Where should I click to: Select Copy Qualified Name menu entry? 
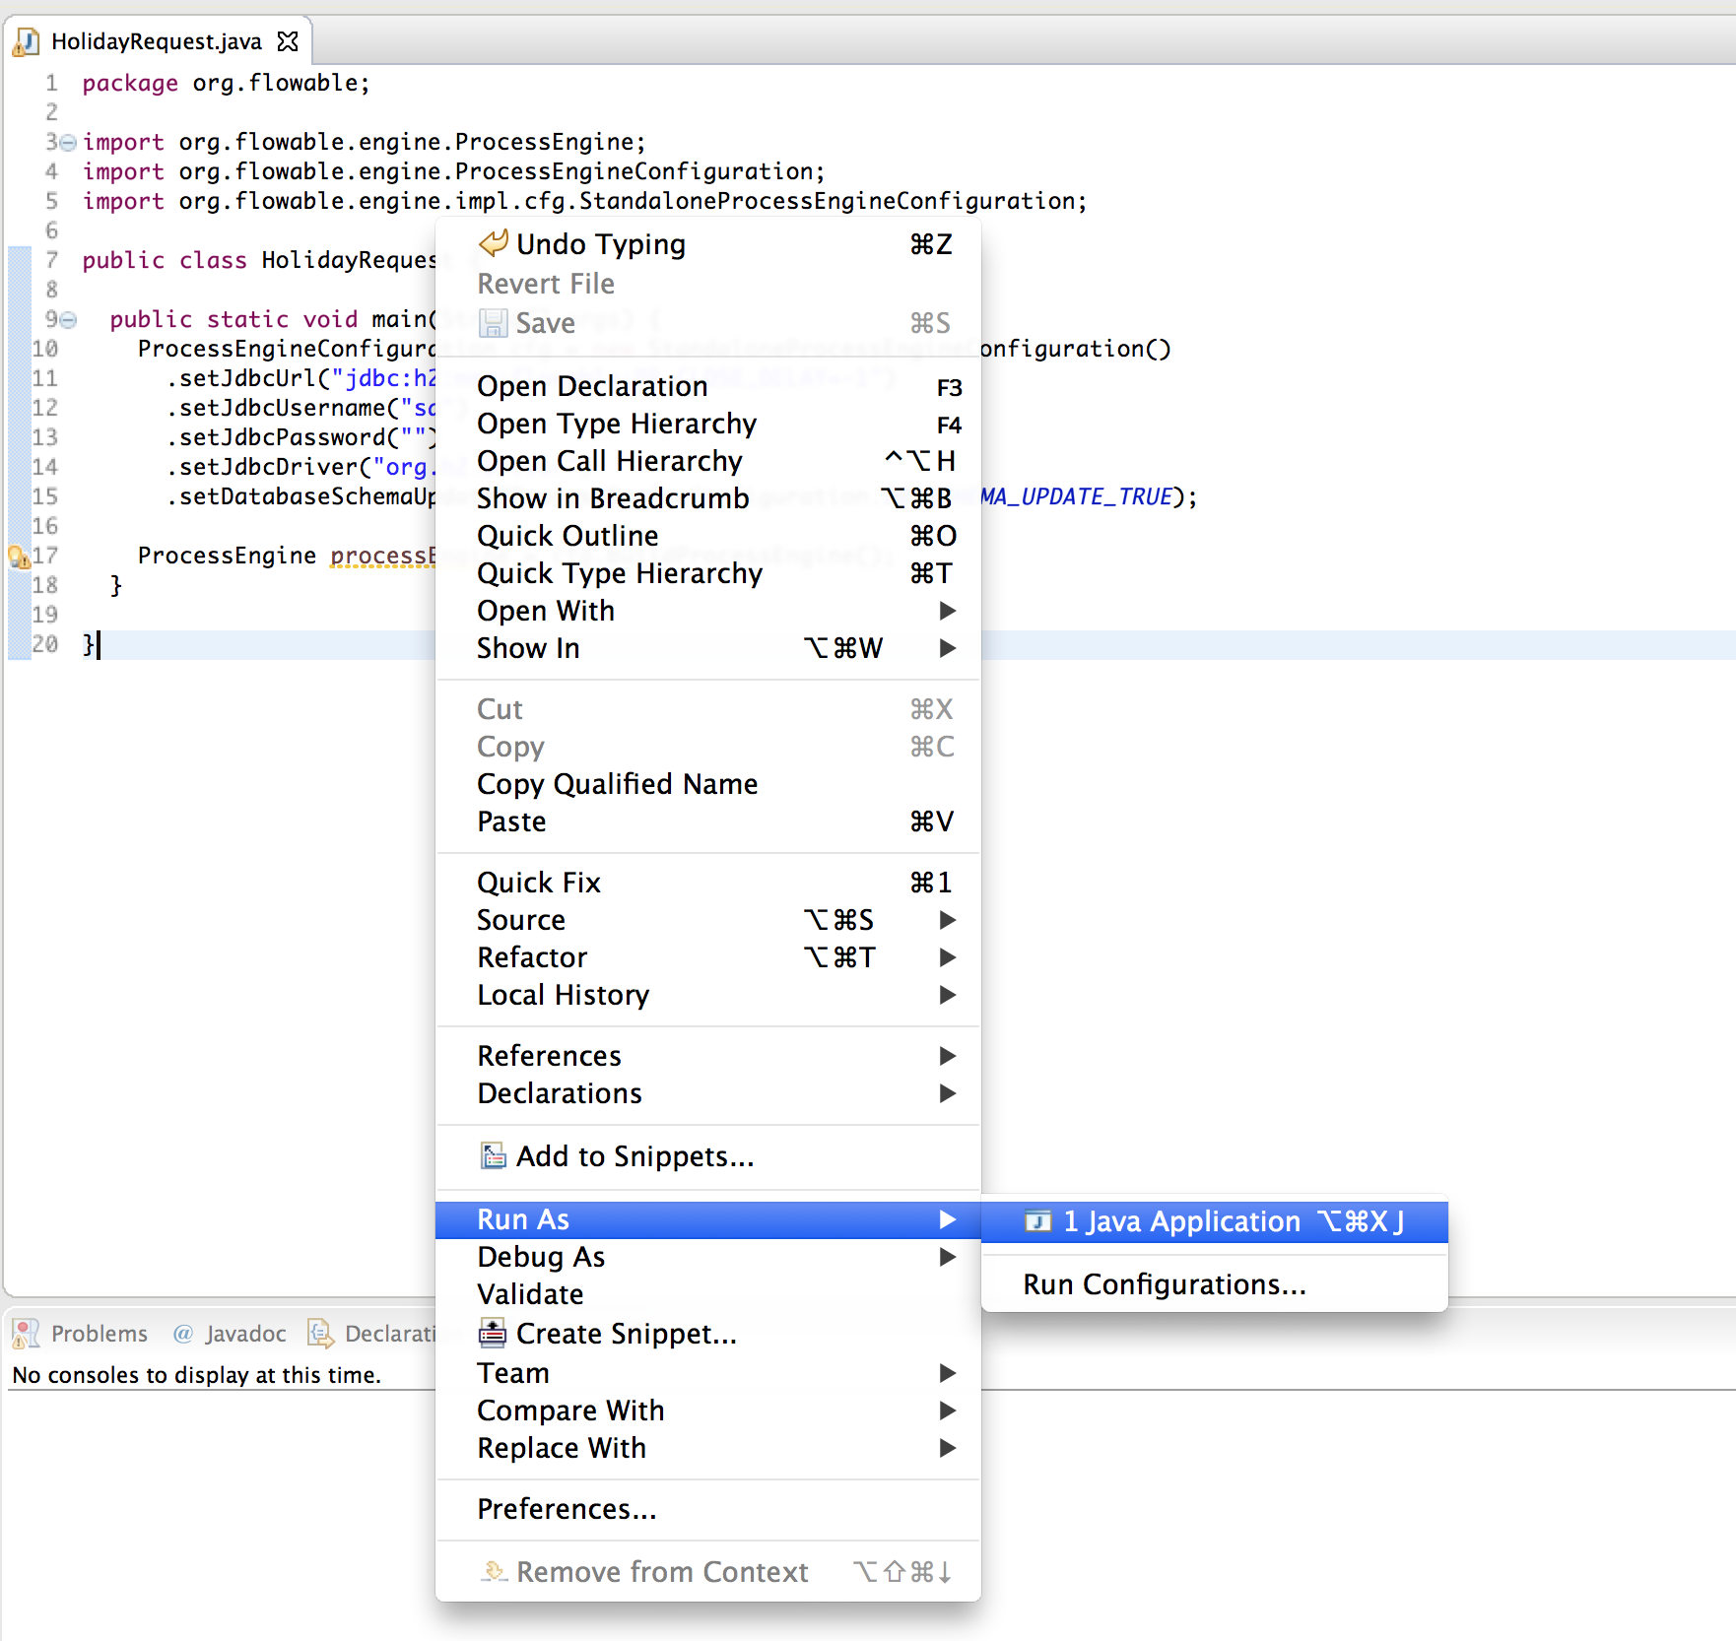pos(617,784)
